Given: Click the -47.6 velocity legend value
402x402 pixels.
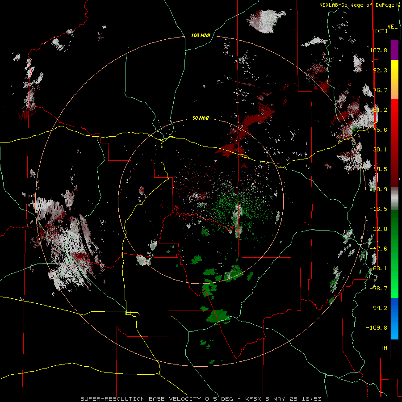Looking at the screenshot, I should [378, 249].
